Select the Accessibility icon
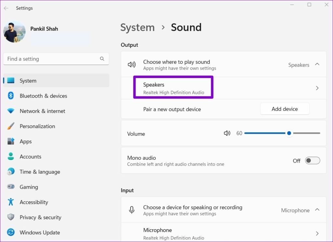The image size is (333, 242). tap(10, 202)
